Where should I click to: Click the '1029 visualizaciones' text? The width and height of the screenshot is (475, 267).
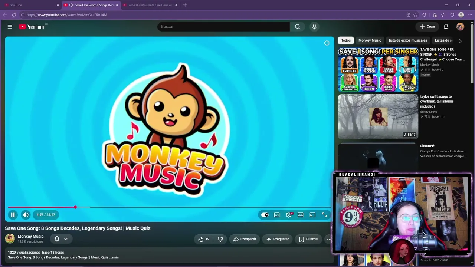(24, 253)
